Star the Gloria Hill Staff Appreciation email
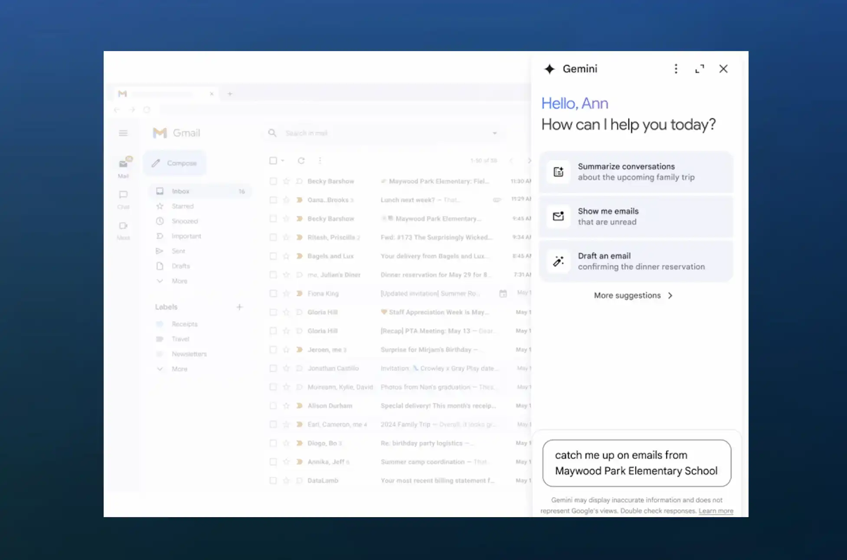Viewport: 847px width, 560px height. point(286,312)
